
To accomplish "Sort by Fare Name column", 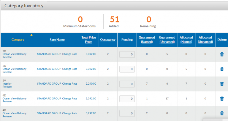I will point(57,40).
